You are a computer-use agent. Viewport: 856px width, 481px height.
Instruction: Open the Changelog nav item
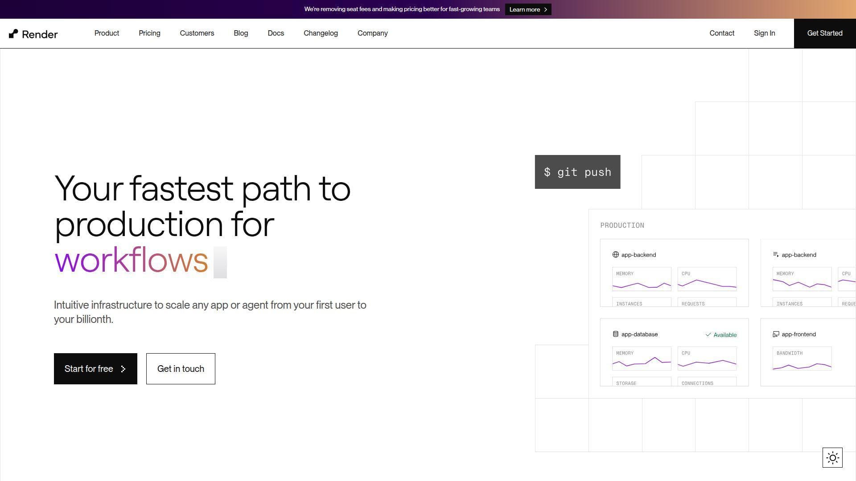pyautogui.click(x=321, y=33)
